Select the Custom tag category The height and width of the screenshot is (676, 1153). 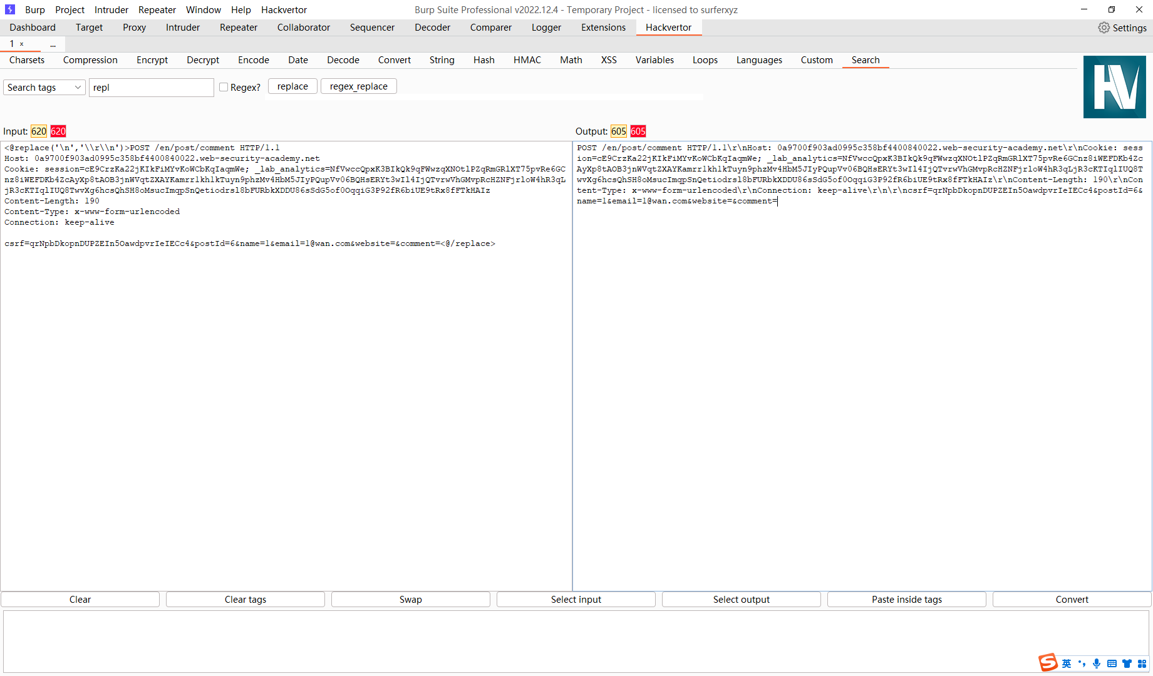click(817, 60)
